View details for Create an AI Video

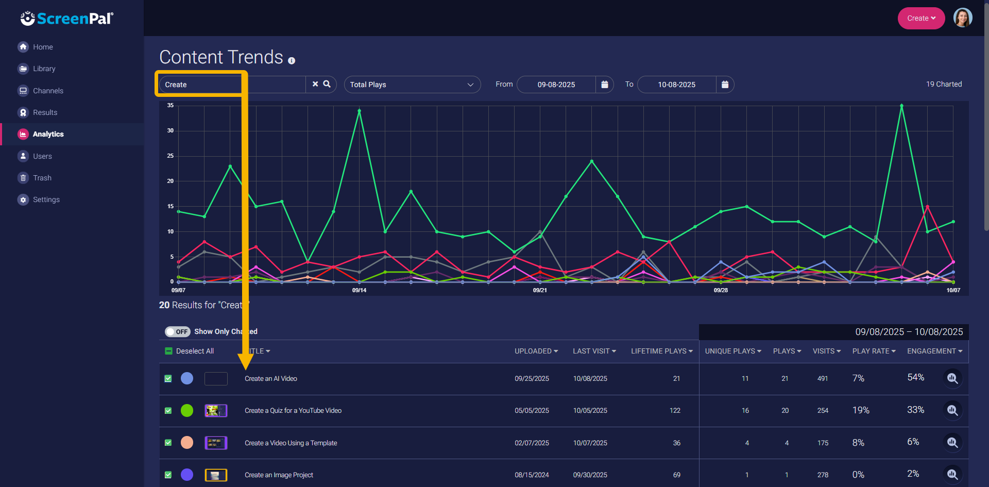coord(952,378)
